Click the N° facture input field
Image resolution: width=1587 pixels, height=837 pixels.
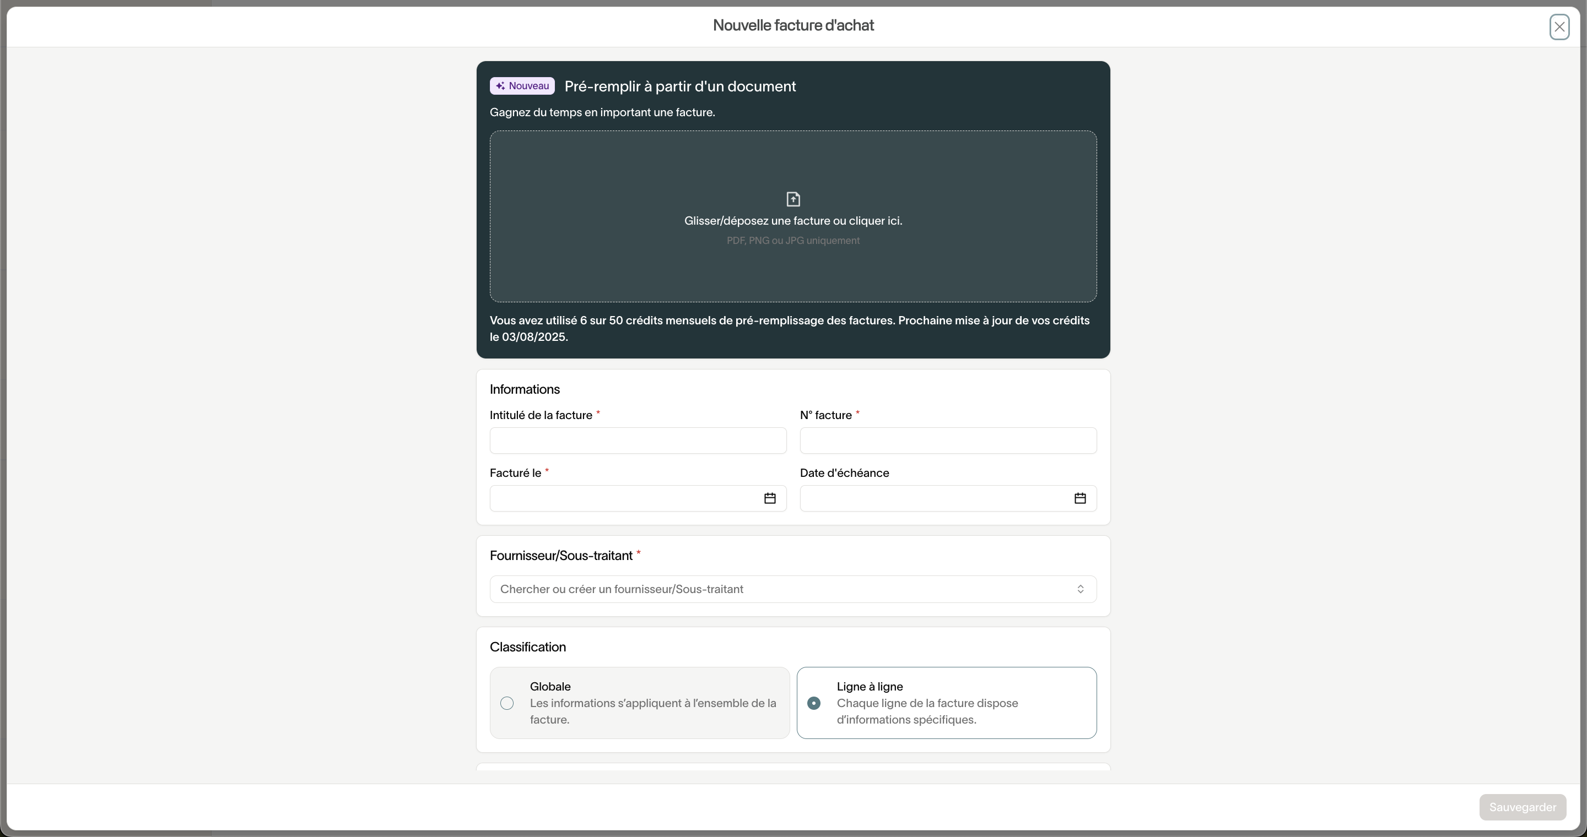tap(948, 440)
